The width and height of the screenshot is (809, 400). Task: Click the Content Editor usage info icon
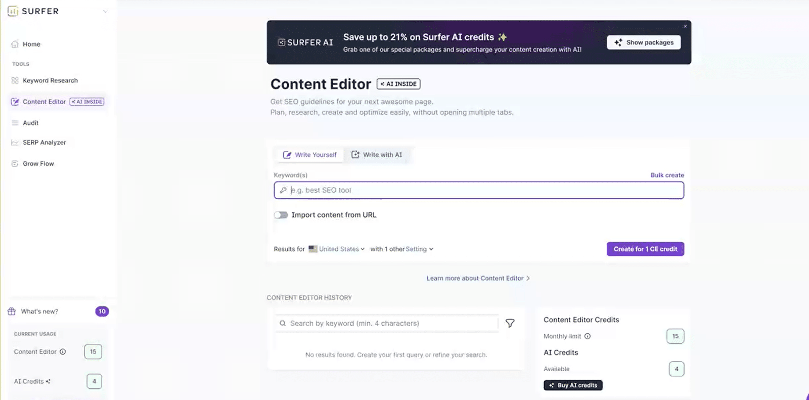pos(63,352)
